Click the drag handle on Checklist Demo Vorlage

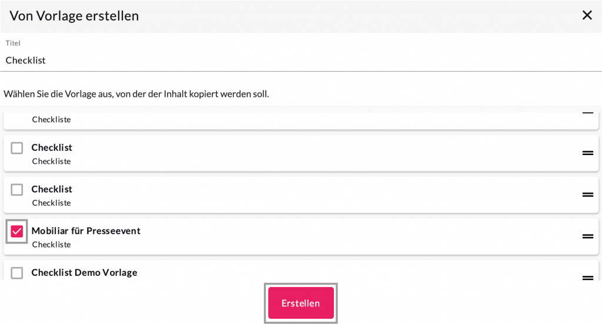coord(587,277)
